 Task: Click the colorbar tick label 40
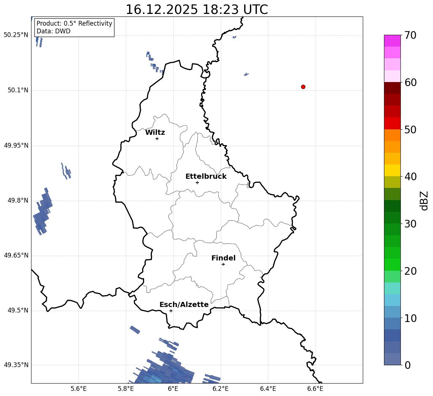pyautogui.click(x=410, y=177)
